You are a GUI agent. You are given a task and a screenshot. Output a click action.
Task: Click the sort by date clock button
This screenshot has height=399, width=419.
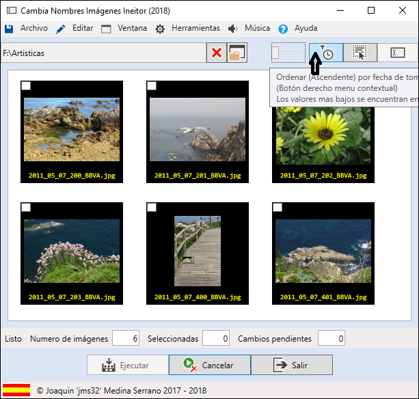[x=326, y=53]
